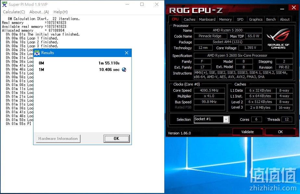Image resolution: width=300 pixels, height=194 pixels.
Task: Close the ROG CPU-Z window
Action: pos(294,8)
